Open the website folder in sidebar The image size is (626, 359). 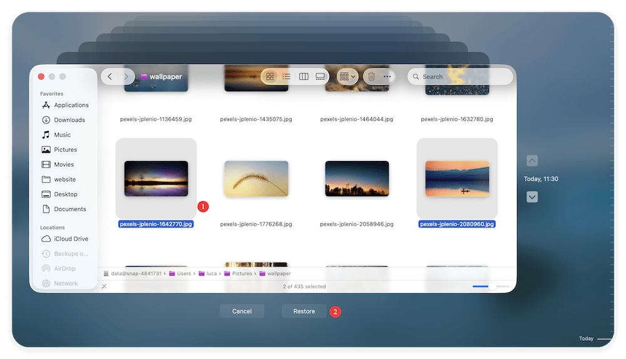tap(59, 179)
